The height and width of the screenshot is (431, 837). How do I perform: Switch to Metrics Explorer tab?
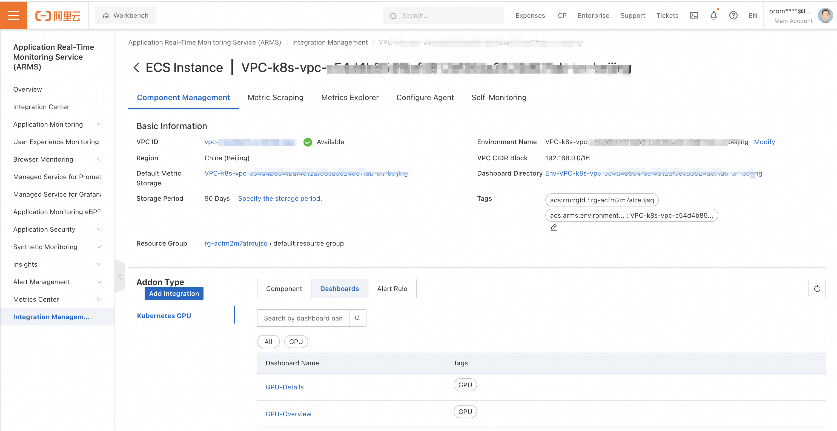click(350, 98)
